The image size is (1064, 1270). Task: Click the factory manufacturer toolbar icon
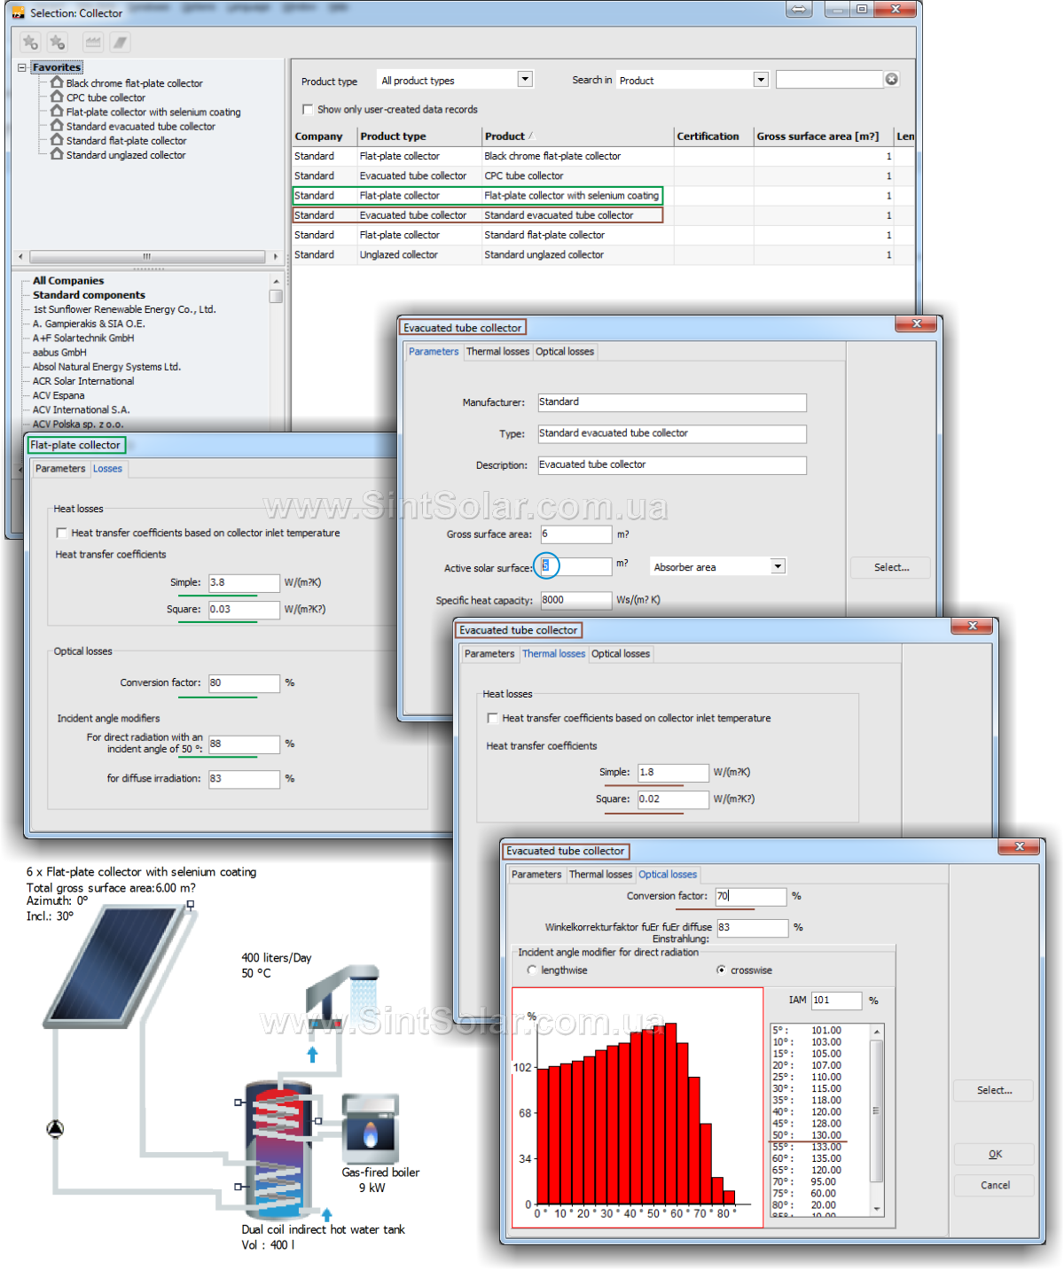[x=93, y=42]
